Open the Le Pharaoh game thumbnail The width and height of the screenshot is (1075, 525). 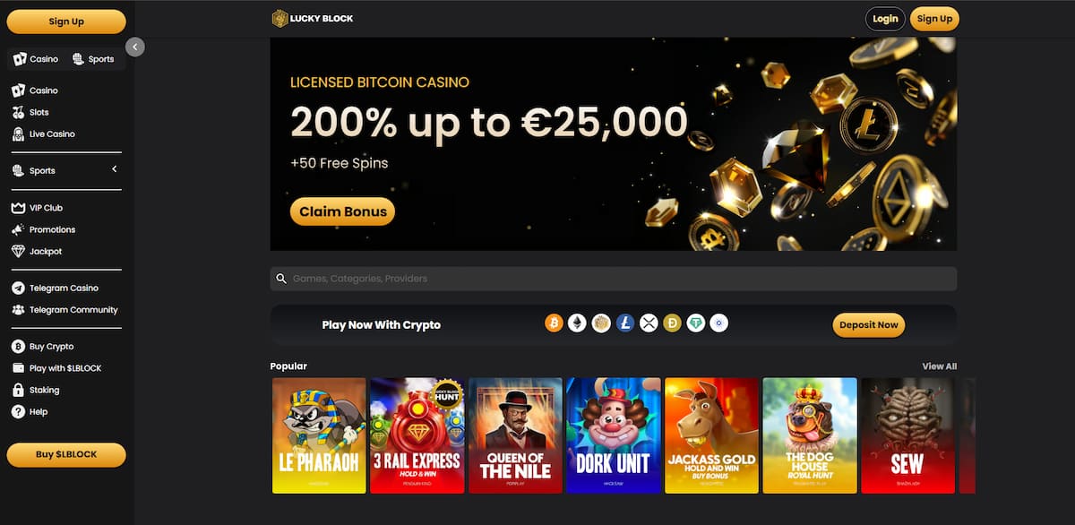[x=319, y=435]
